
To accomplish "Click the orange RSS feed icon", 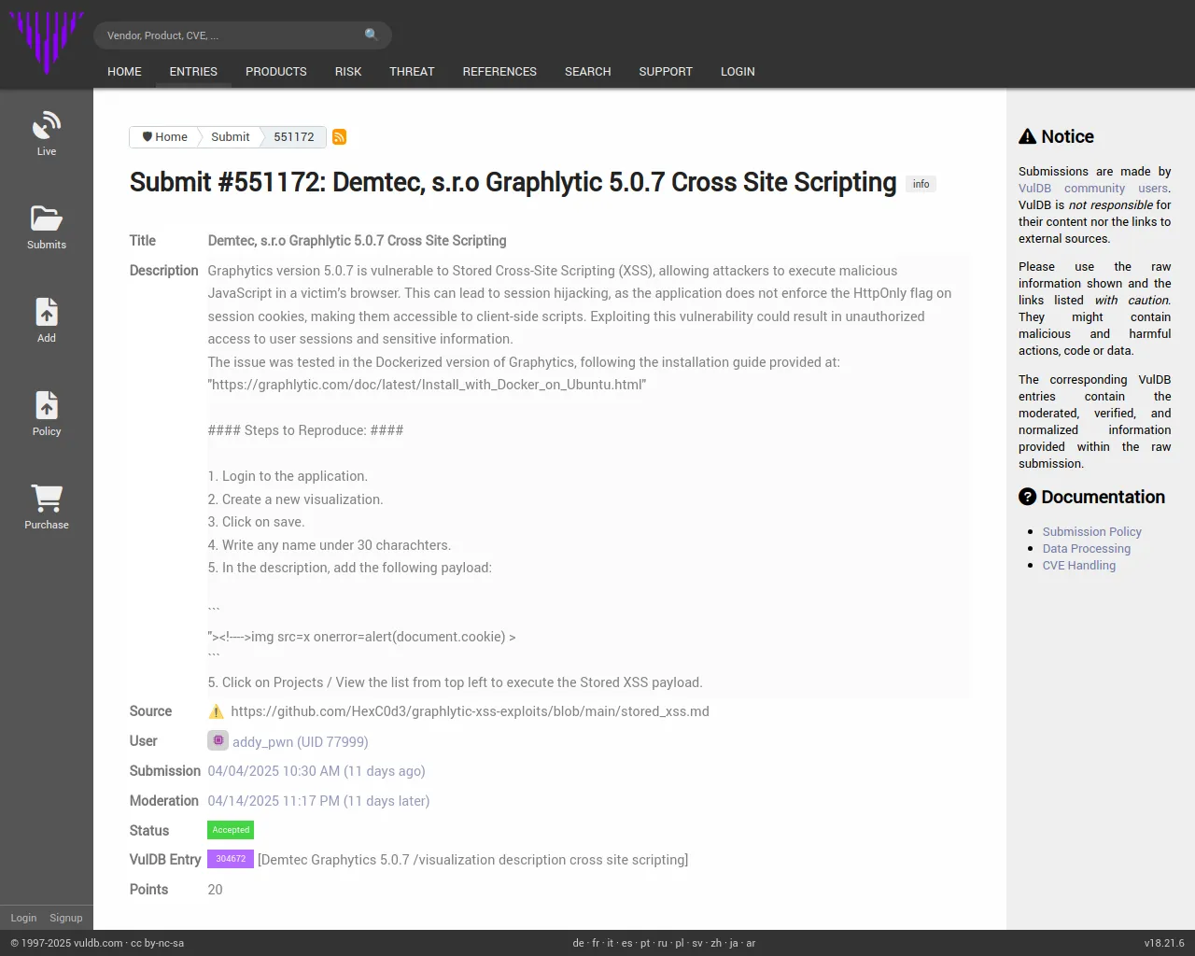I will [x=340, y=137].
